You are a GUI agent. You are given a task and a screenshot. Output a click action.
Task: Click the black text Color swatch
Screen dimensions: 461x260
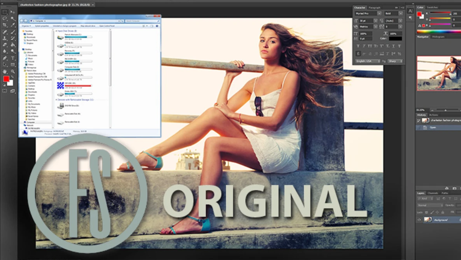coord(395,38)
